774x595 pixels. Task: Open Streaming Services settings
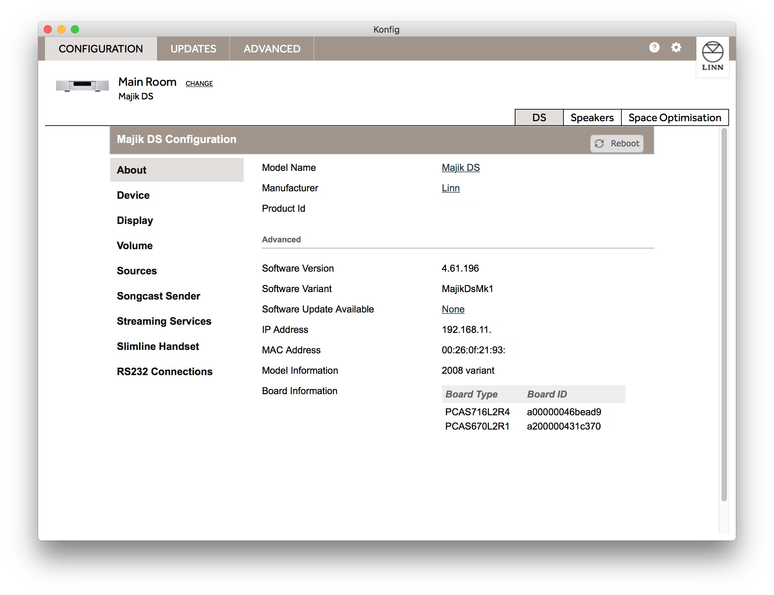[x=164, y=321]
